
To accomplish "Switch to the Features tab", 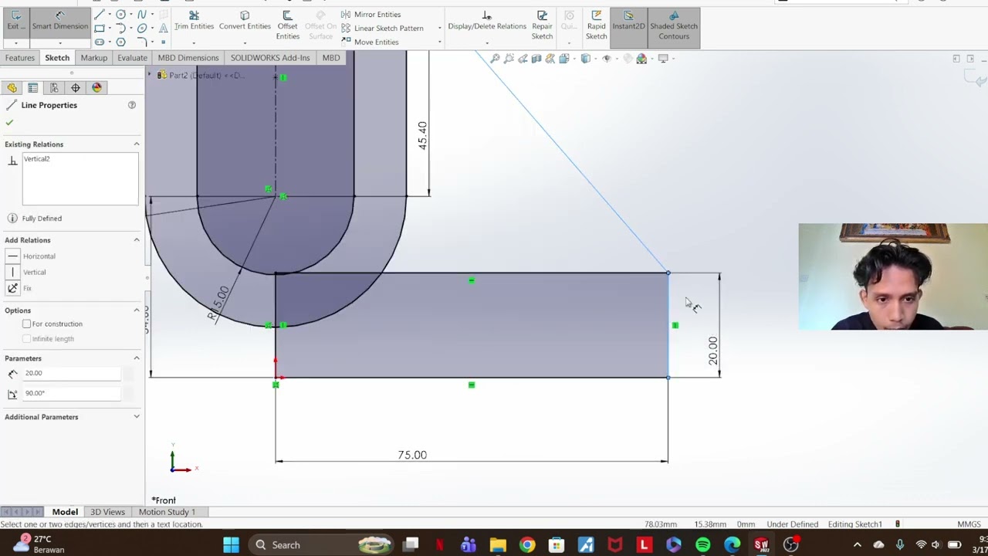I will 20,58.
